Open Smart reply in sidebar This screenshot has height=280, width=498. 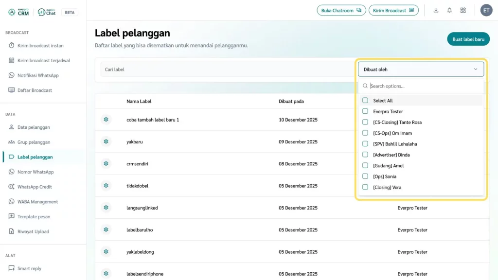[29, 268]
